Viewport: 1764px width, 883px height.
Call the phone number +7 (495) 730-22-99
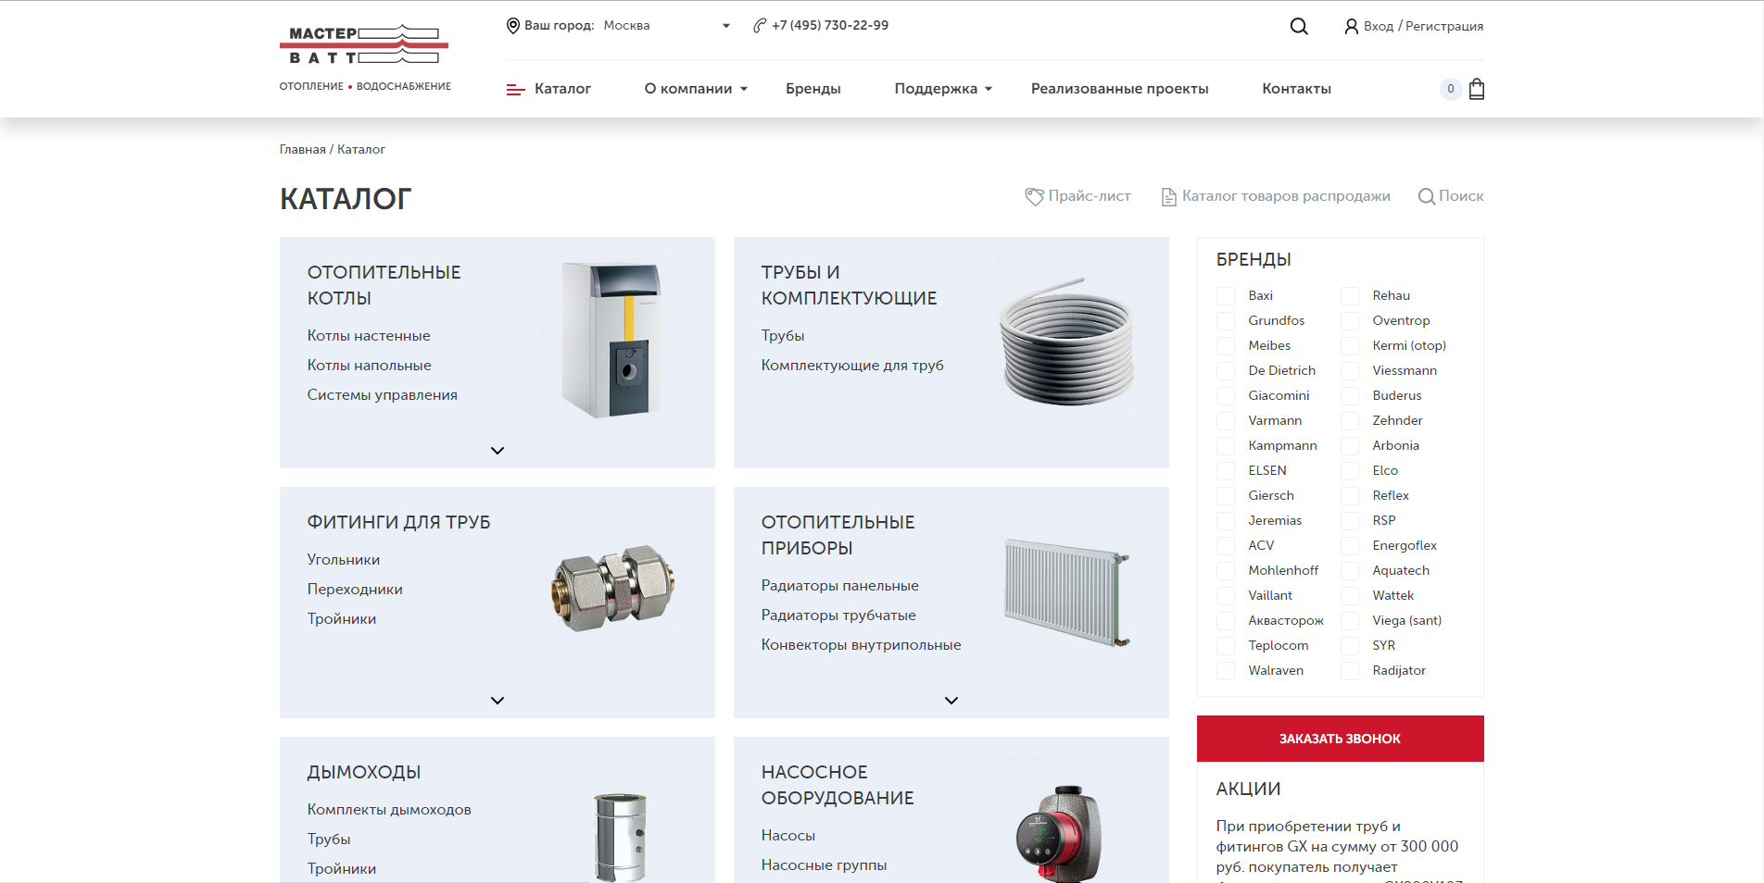pos(830,26)
